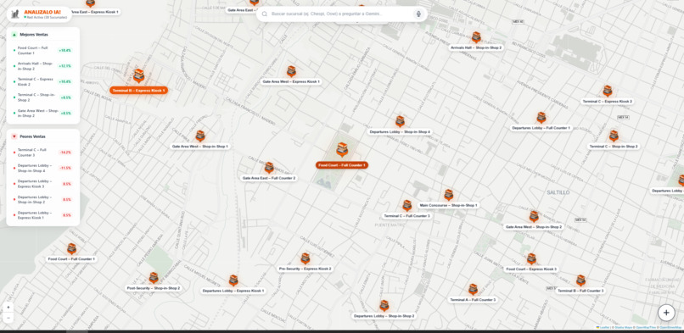The width and height of the screenshot is (684, 333).
Task: Click the magnifier icon in the search bar
Action: coord(265,14)
